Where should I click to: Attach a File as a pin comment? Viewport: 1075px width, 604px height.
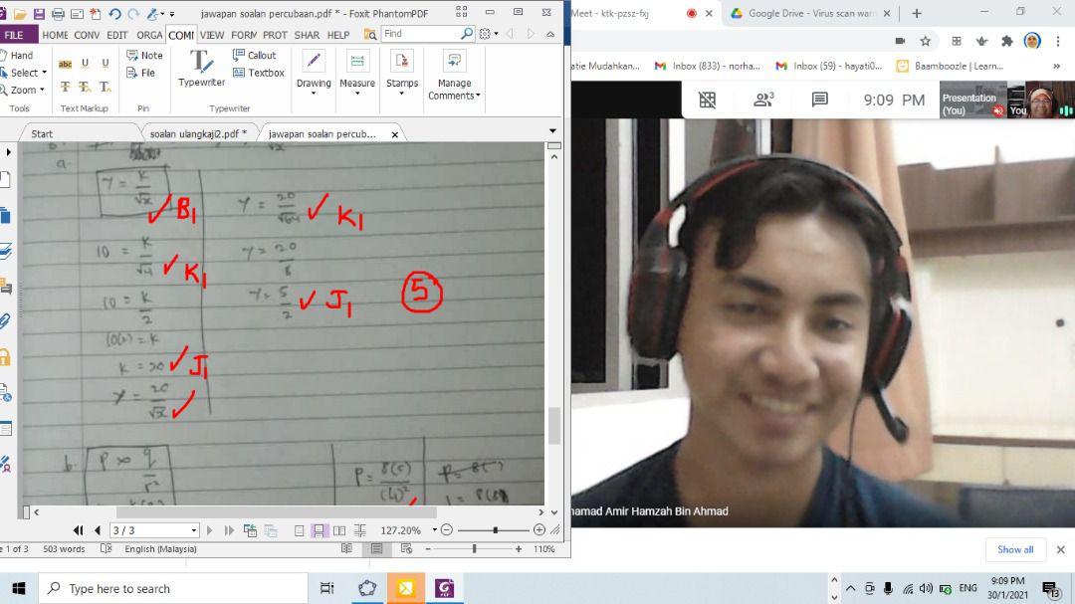(140, 73)
